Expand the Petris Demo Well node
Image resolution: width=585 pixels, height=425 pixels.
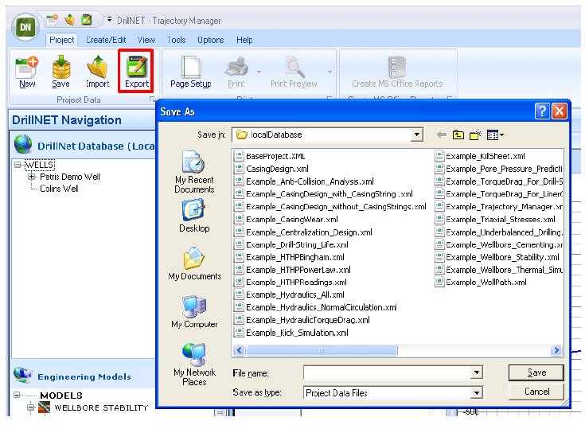[32, 177]
